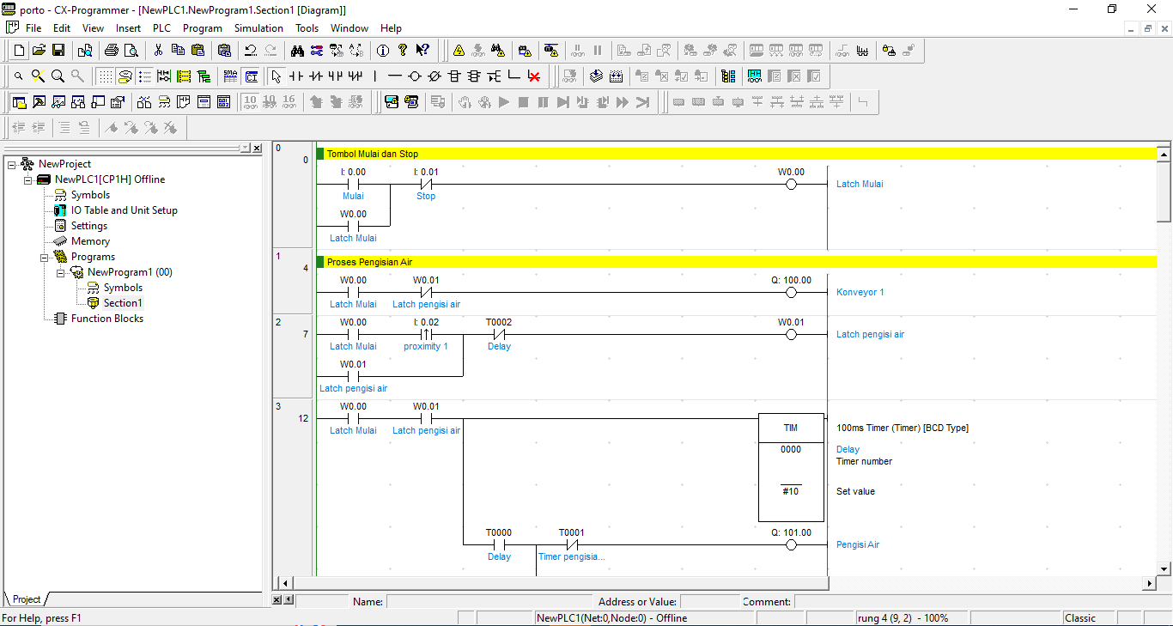Open the PLC menu
Screen dimensions: 1173x626
161,28
